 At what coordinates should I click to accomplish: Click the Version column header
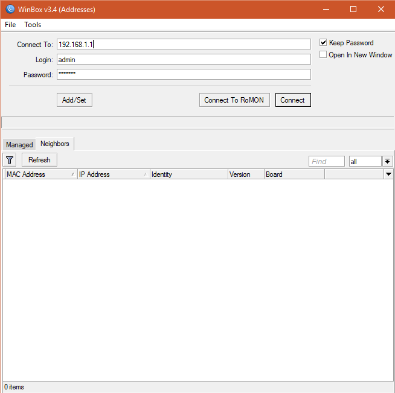click(246, 174)
